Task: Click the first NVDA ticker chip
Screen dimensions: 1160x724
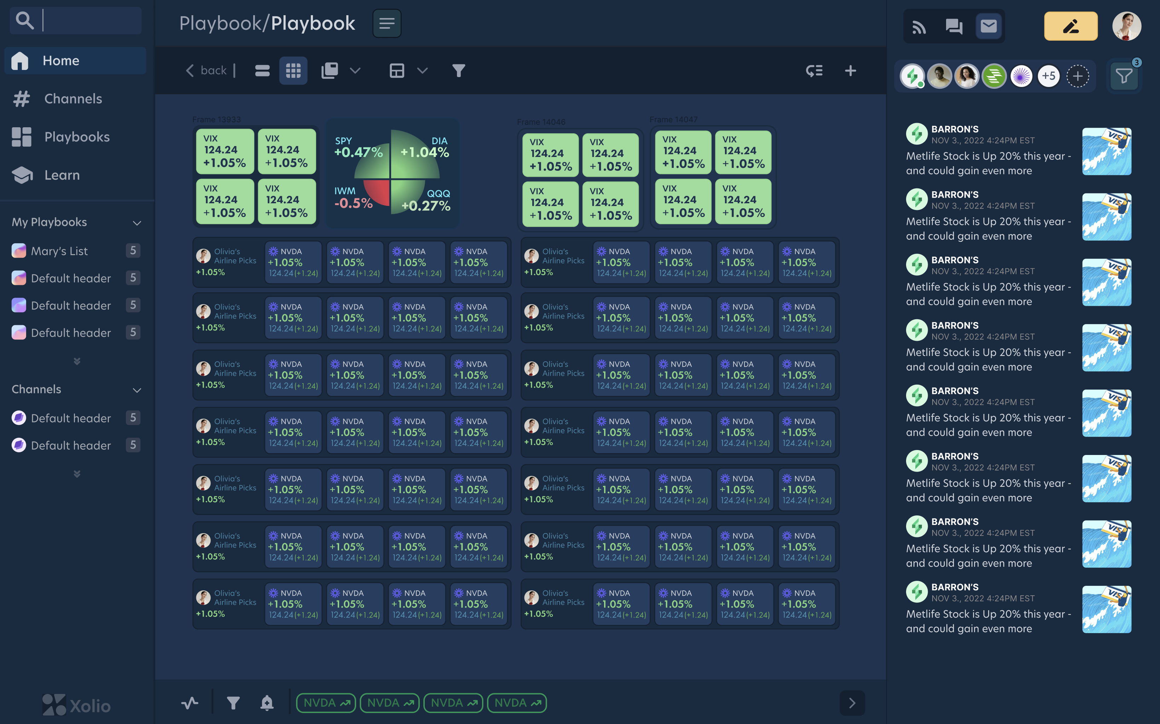Action: click(x=326, y=702)
